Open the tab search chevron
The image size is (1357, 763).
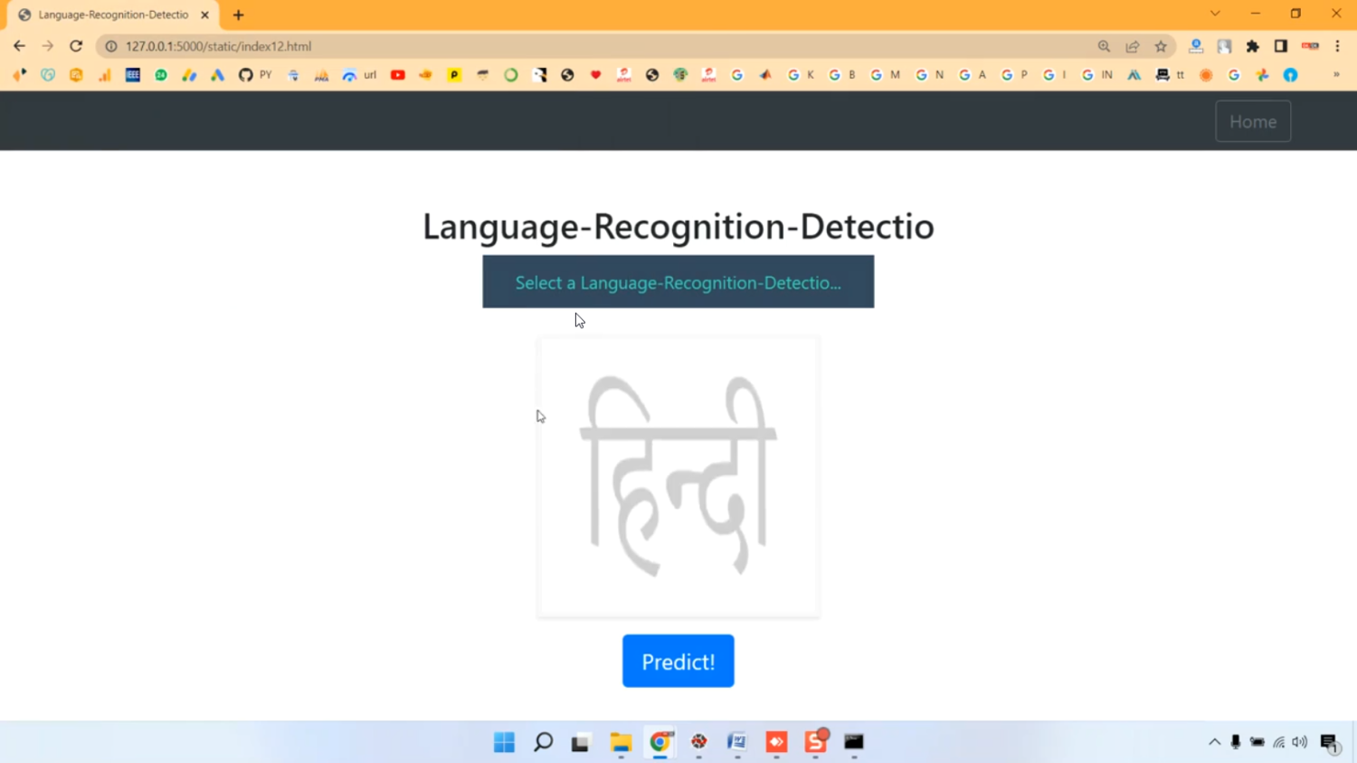click(x=1215, y=14)
